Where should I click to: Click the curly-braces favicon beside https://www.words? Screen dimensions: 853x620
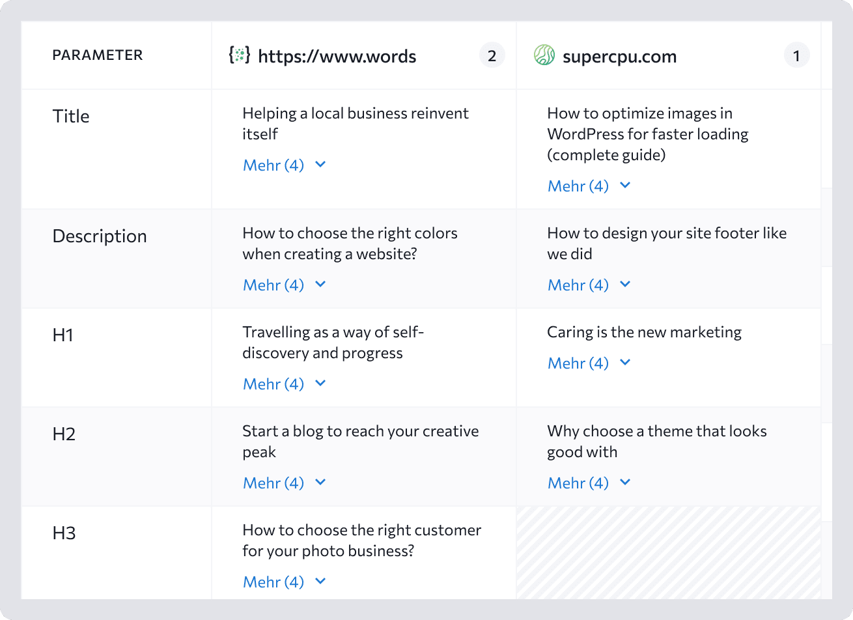tap(240, 55)
